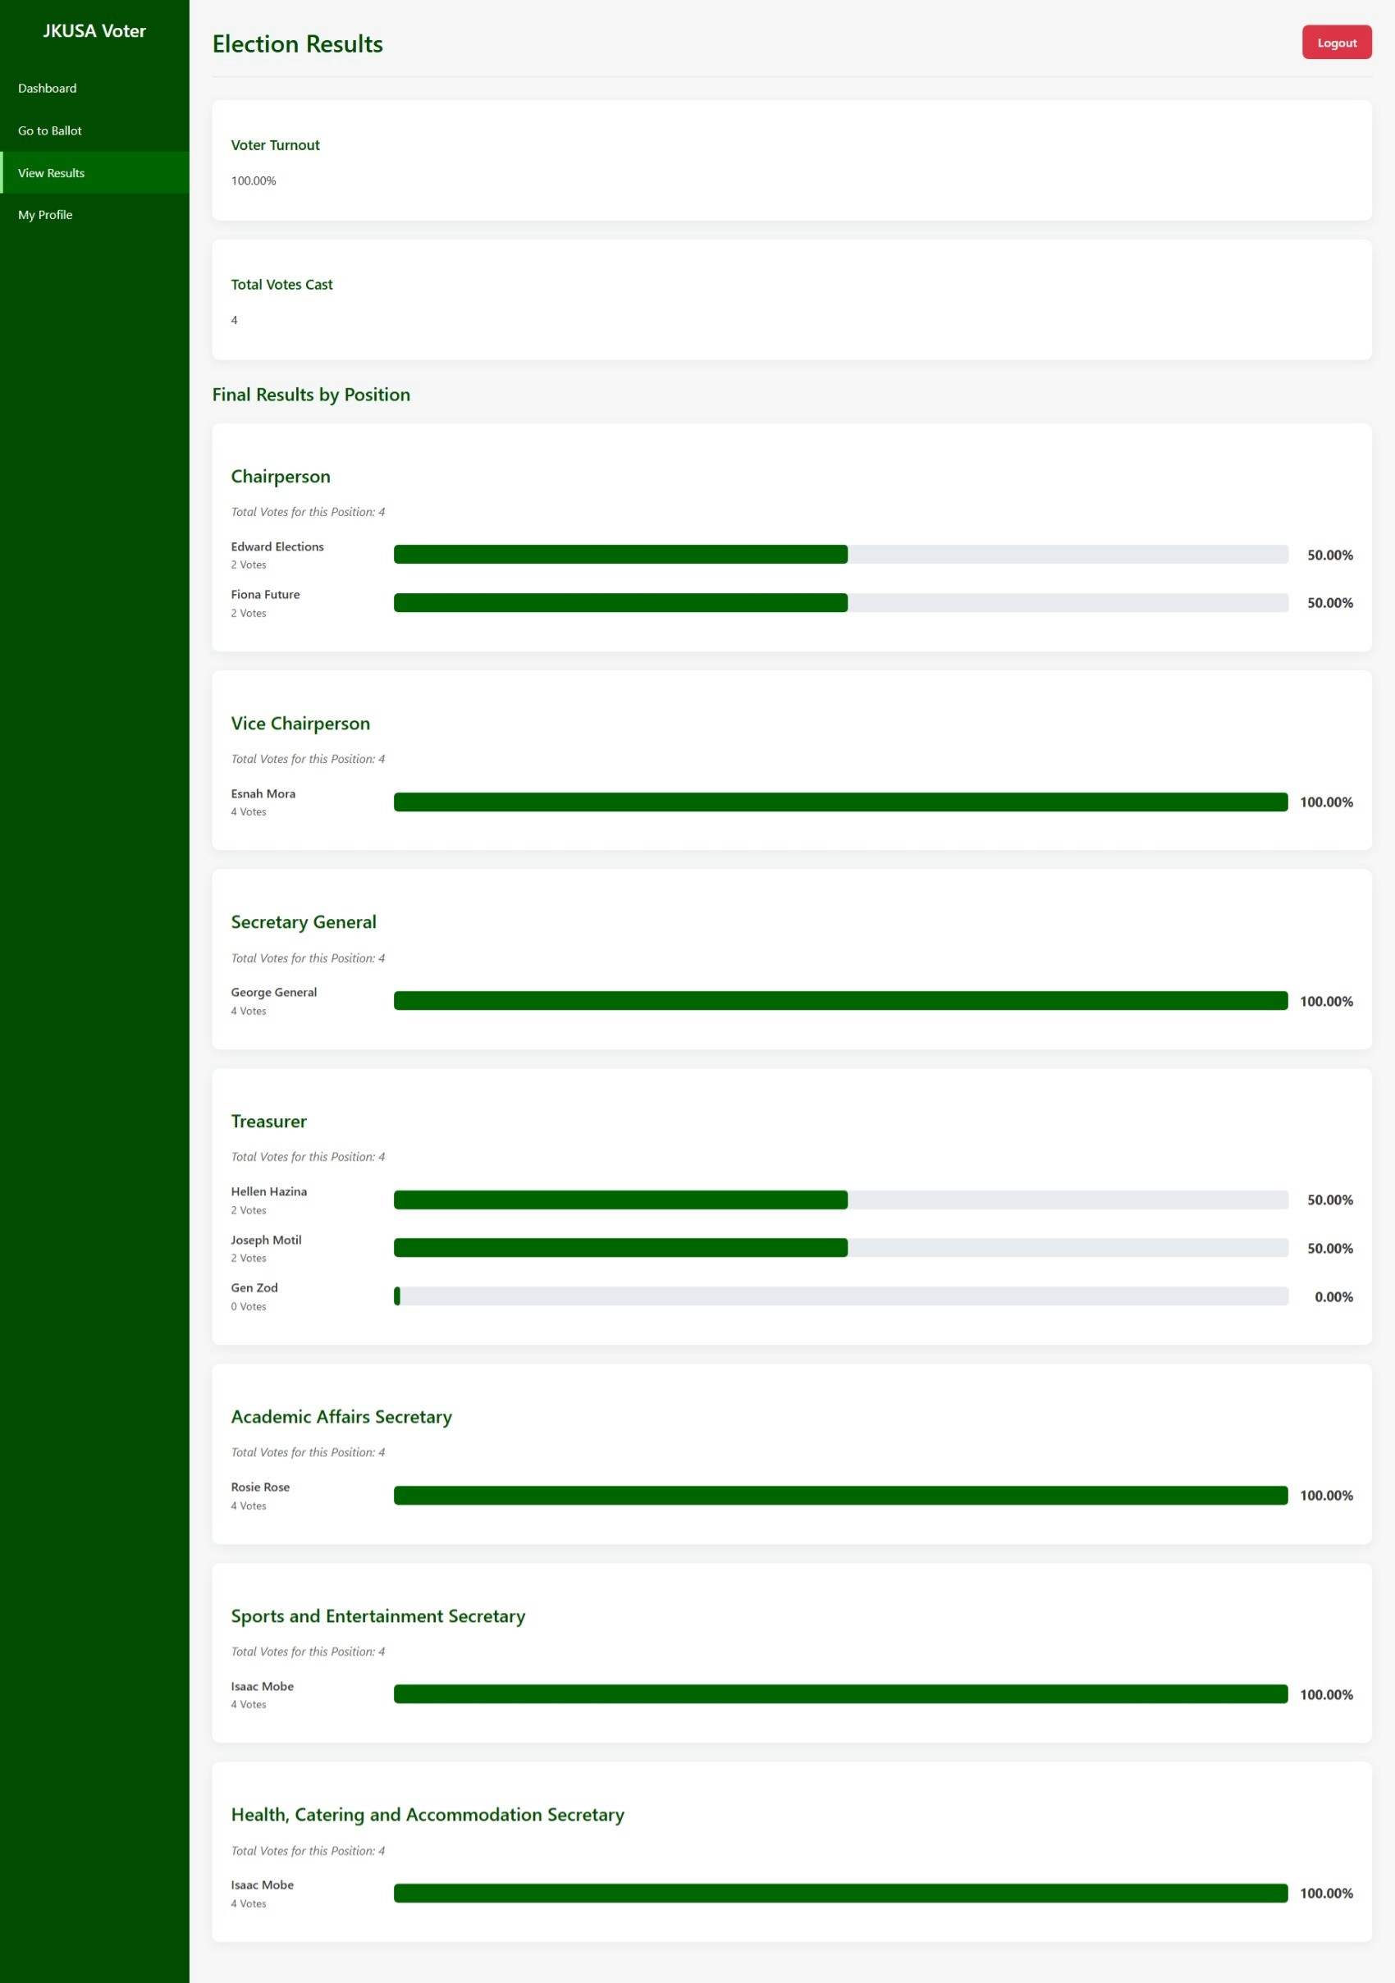Click Isaac Mobe under Health, Catering
This screenshot has height=1983, width=1395.
(262, 1885)
